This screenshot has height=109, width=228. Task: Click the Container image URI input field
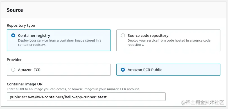click(x=86, y=97)
